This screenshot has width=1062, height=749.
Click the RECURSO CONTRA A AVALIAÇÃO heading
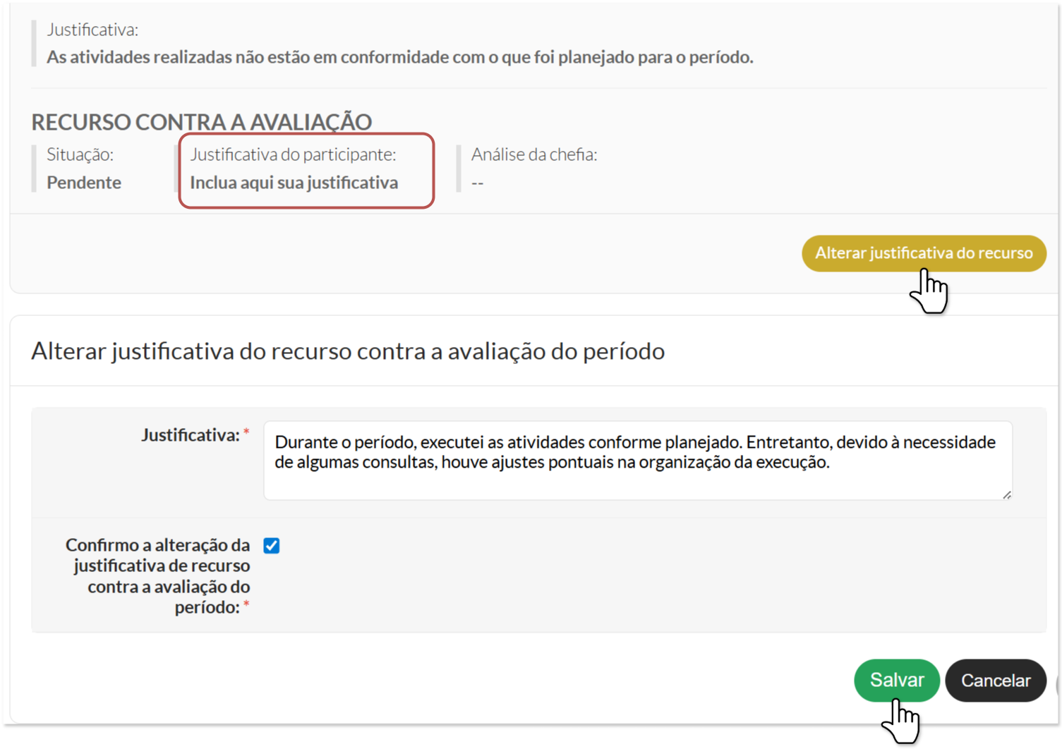201,122
